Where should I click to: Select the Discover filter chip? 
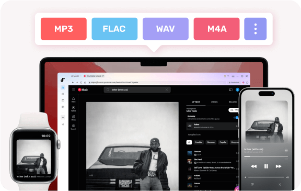click(211, 142)
